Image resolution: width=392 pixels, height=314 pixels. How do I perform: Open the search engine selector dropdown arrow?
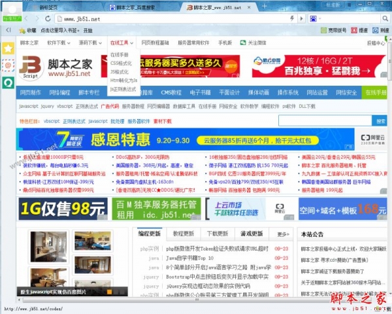[319, 18]
